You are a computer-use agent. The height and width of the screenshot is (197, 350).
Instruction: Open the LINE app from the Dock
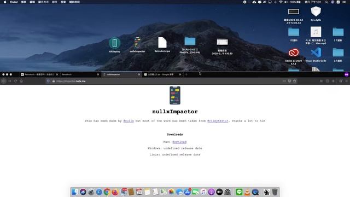point(239,192)
